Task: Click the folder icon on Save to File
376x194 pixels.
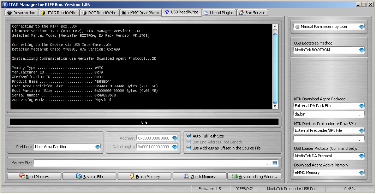Action: click(x=79, y=176)
